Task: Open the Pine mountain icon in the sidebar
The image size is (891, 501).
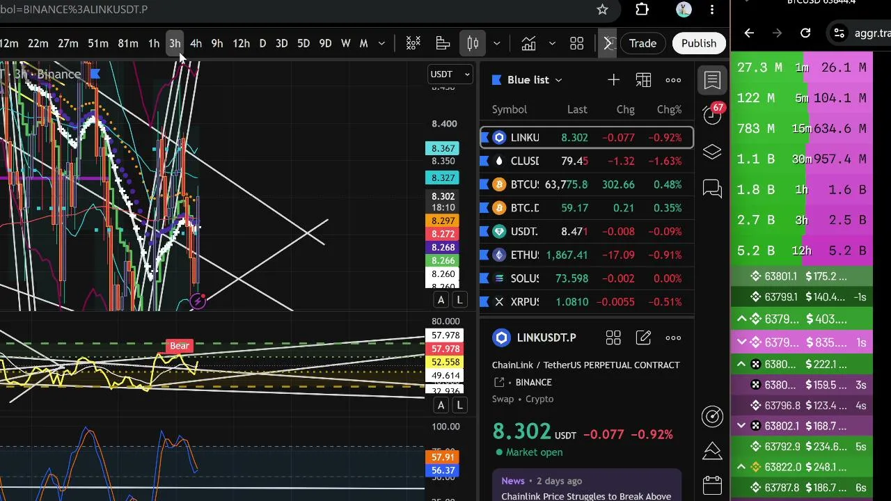Action: (712, 450)
